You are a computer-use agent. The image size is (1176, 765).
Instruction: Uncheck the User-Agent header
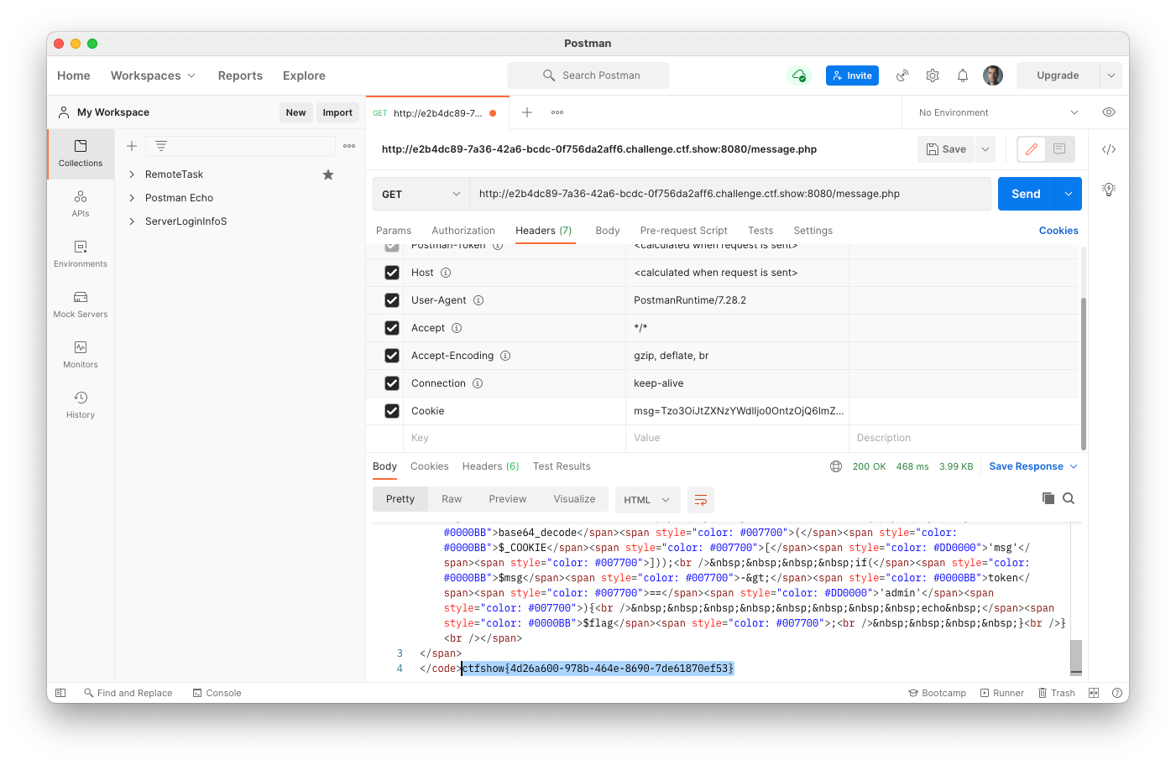pos(391,299)
